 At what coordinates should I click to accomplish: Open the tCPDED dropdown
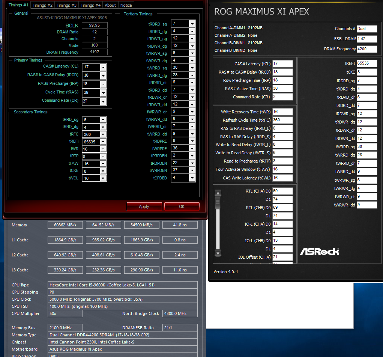point(192,178)
